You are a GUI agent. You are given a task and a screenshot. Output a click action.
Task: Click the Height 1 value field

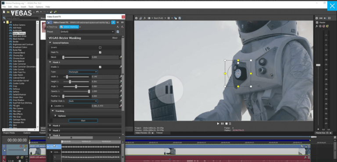[x=105, y=82]
